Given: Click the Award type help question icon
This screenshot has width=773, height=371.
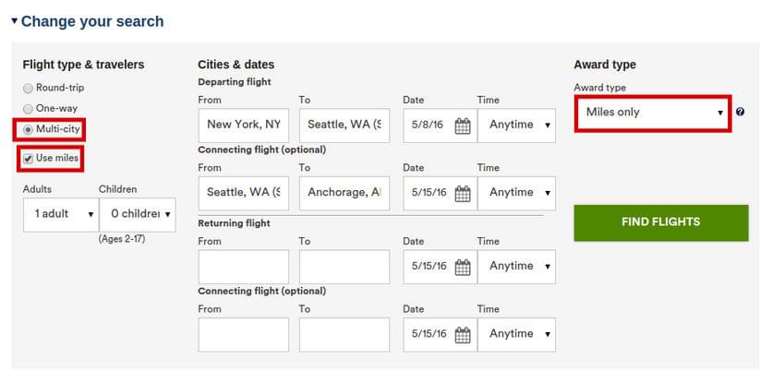Looking at the screenshot, I should pyautogui.click(x=740, y=112).
